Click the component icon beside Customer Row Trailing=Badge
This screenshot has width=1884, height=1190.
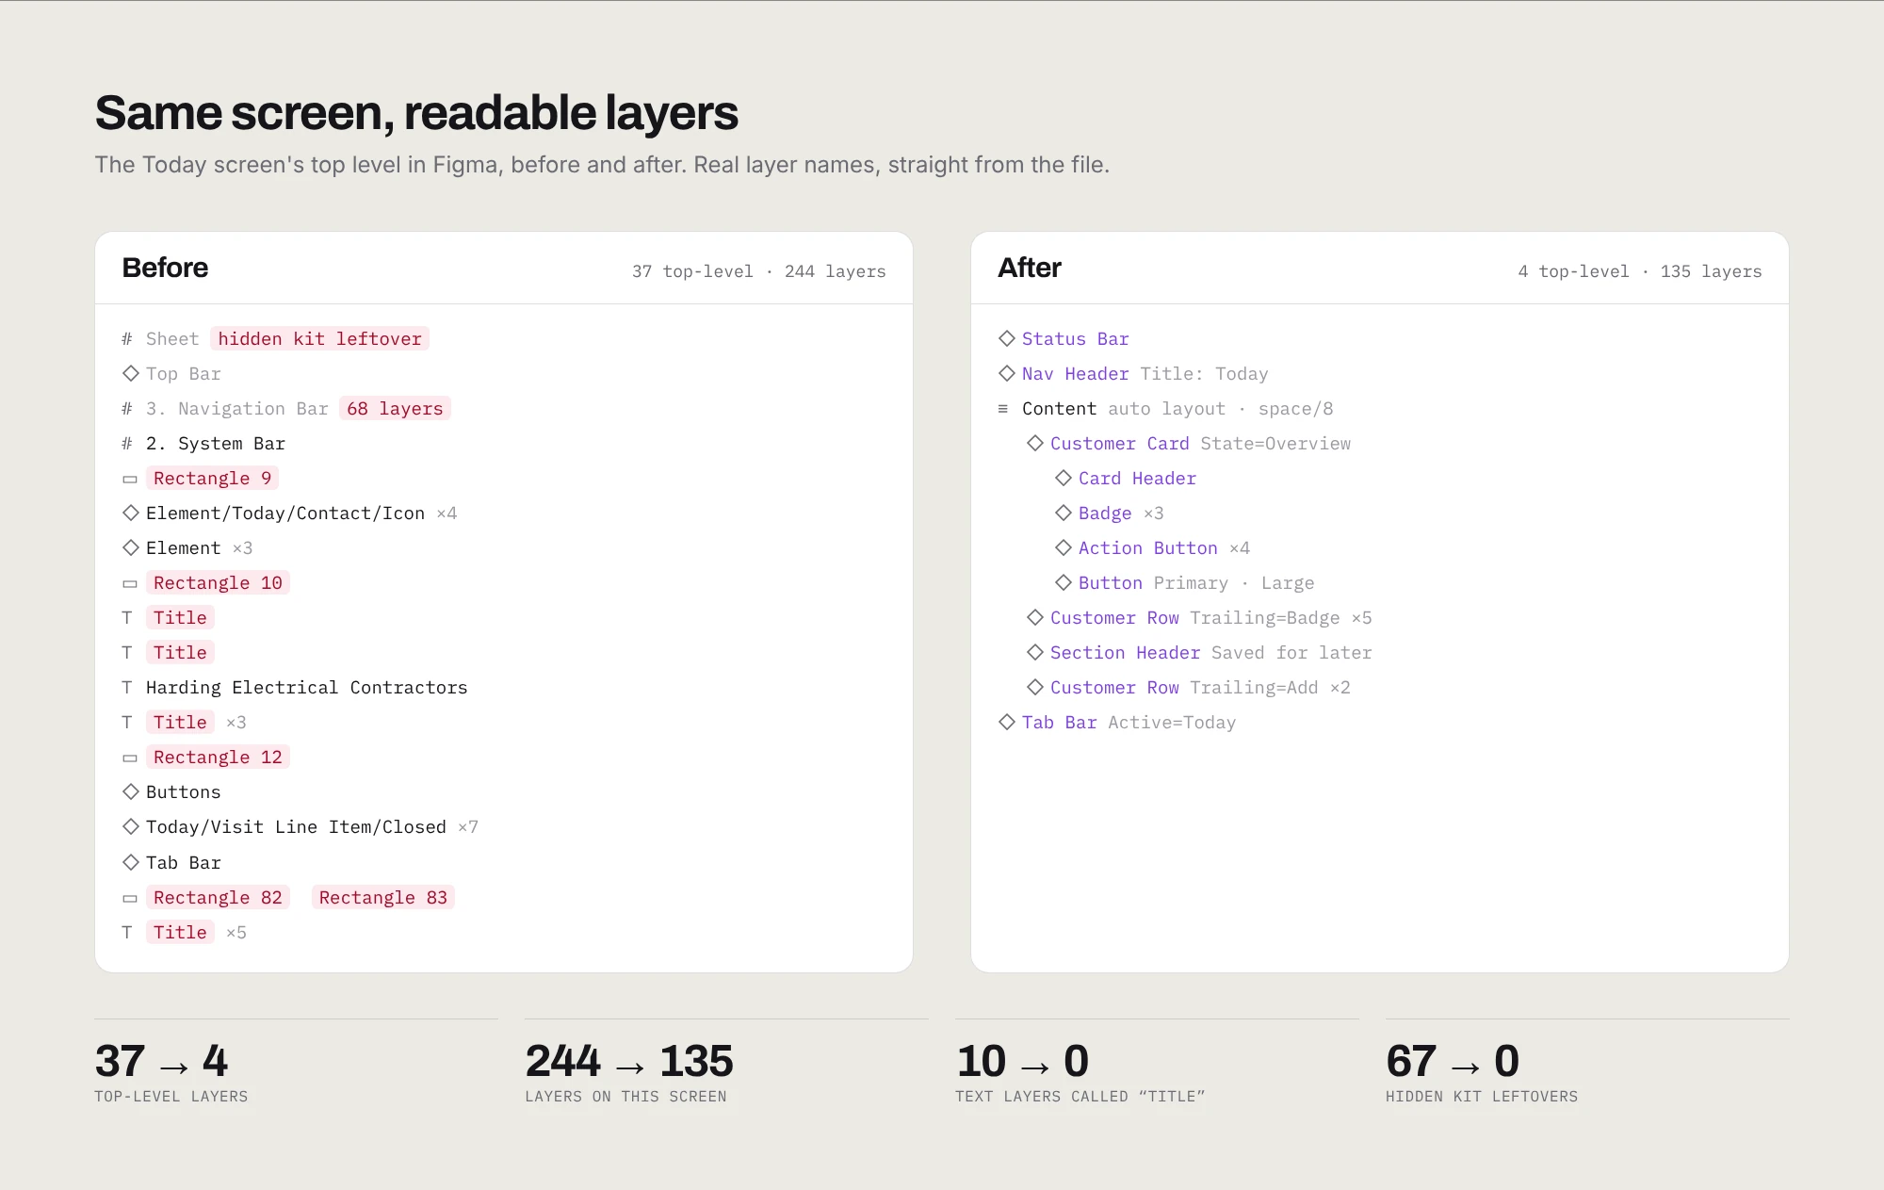tap(1035, 618)
